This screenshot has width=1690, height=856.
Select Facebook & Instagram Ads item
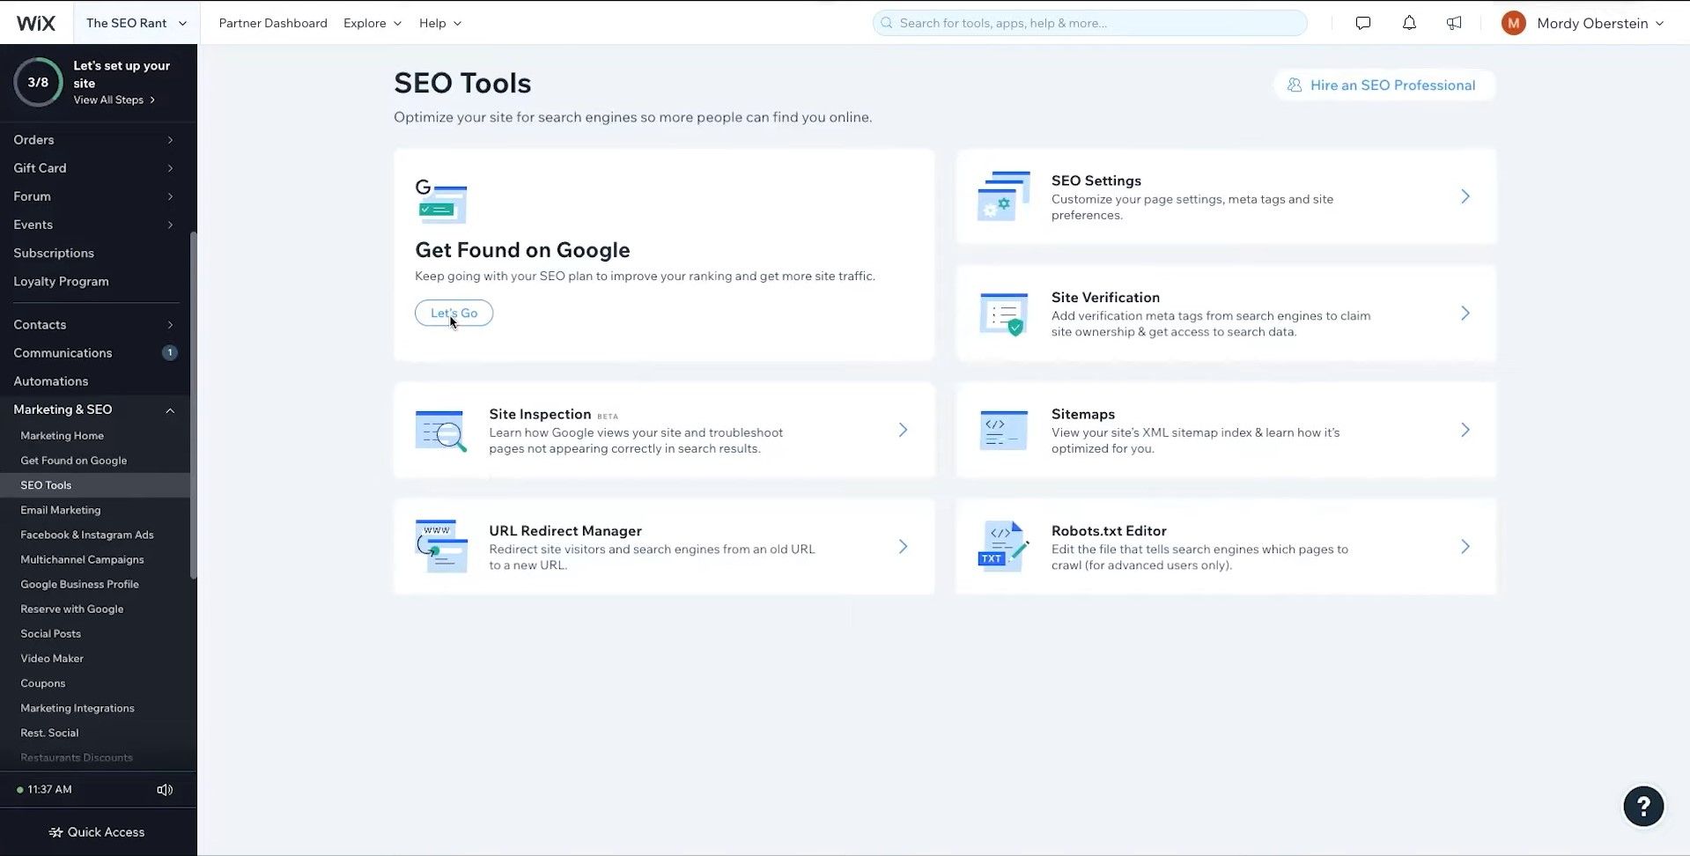(87, 535)
